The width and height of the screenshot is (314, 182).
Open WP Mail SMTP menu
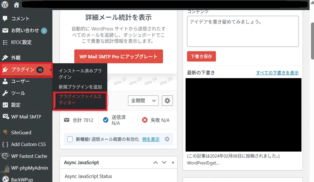pos(26,117)
